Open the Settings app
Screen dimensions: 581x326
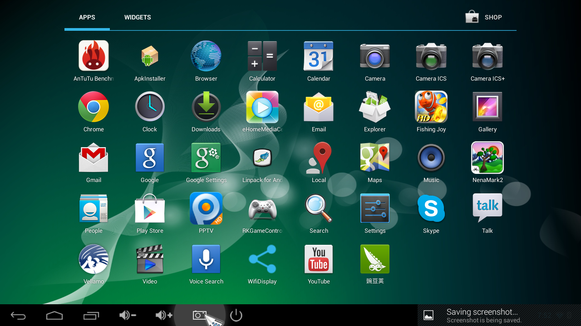point(375,208)
